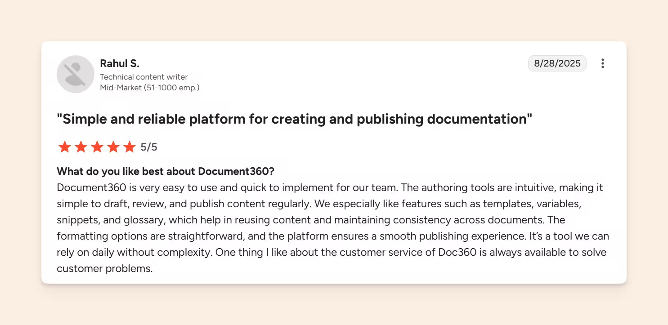
Task: Click the first rating star
Action: (65, 147)
